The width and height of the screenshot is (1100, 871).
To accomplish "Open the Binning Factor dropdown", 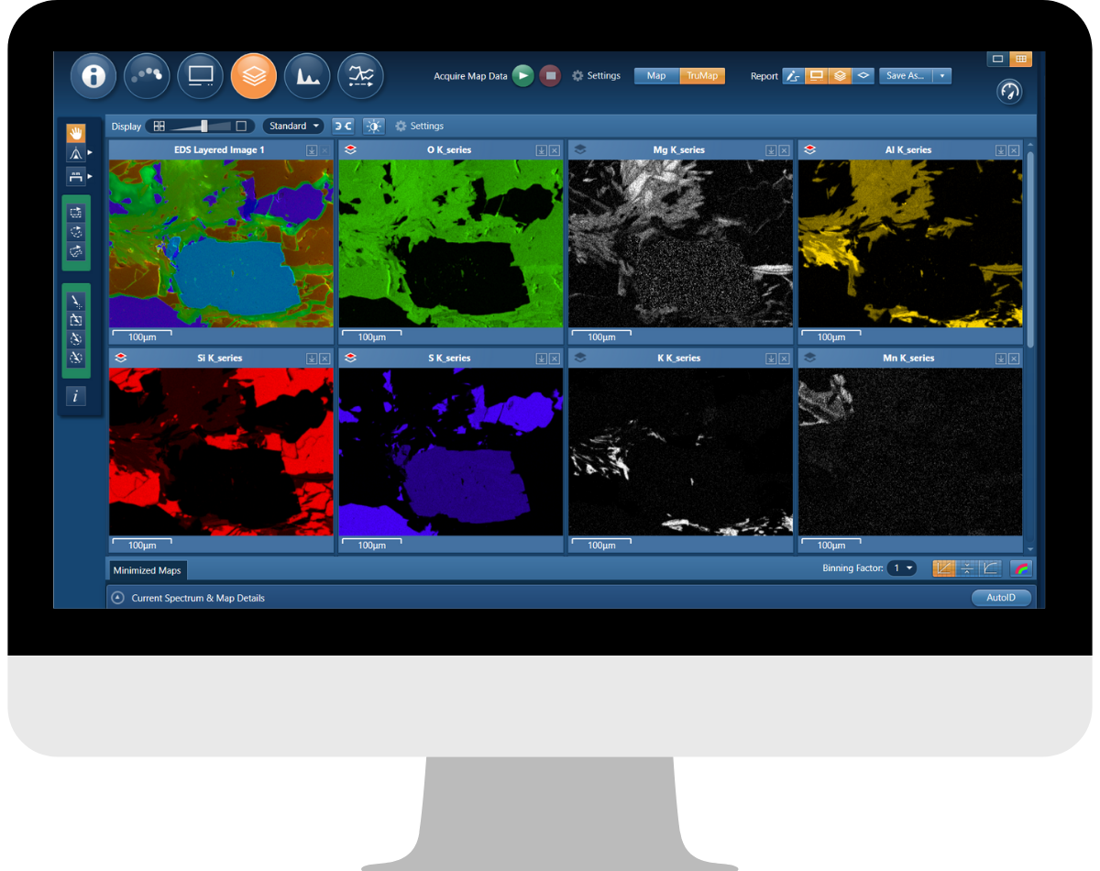I will point(901,568).
